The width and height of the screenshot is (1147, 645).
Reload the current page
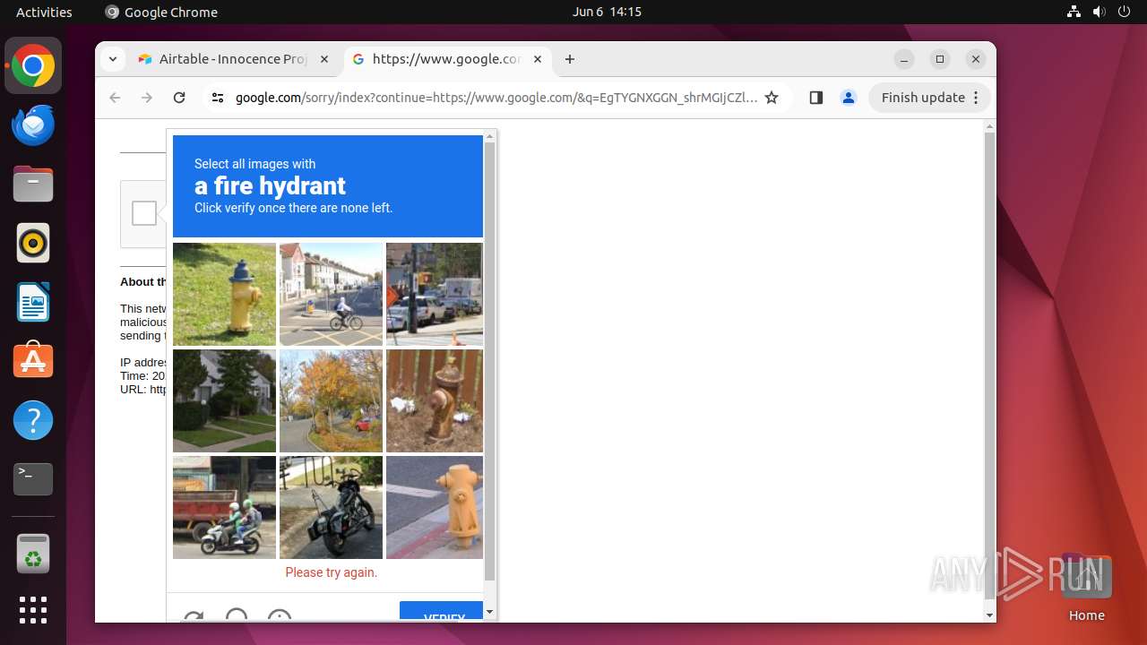click(179, 98)
